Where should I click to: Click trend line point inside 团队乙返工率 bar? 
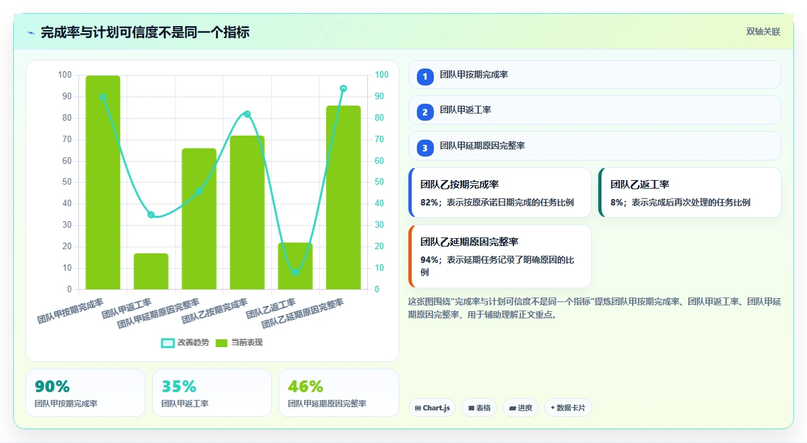[x=295, y=272]
